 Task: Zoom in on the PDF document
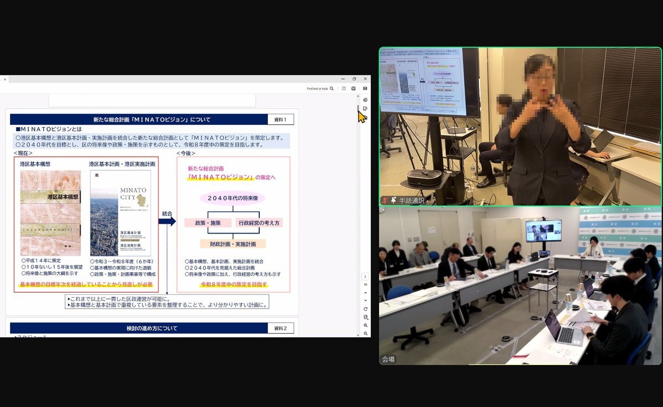tap(365, 326)
